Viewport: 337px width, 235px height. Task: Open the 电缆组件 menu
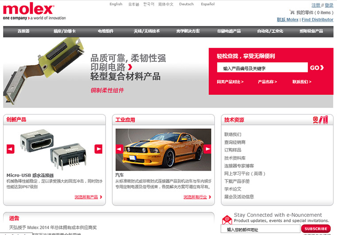[106, 31]
